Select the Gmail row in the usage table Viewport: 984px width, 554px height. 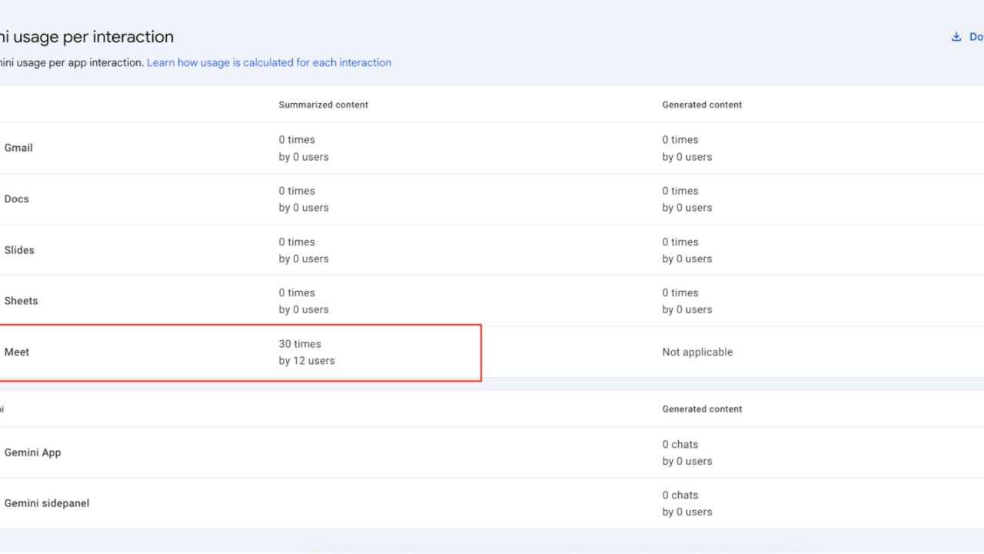18,148
